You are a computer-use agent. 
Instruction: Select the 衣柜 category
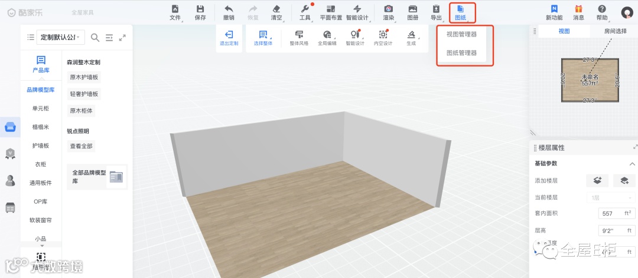pos(41,164)
